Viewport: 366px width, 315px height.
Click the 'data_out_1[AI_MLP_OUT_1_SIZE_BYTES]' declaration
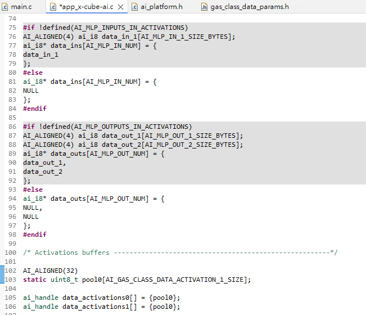click(133, 136)
